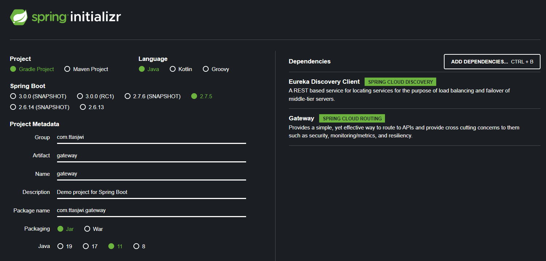Edit the Package name field
Viewport: 546px width, 261px height.
[x=151, y=210]
